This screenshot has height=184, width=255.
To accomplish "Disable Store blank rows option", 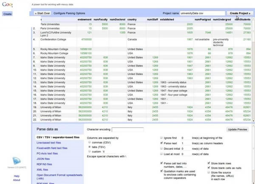I will pos(209,163).
